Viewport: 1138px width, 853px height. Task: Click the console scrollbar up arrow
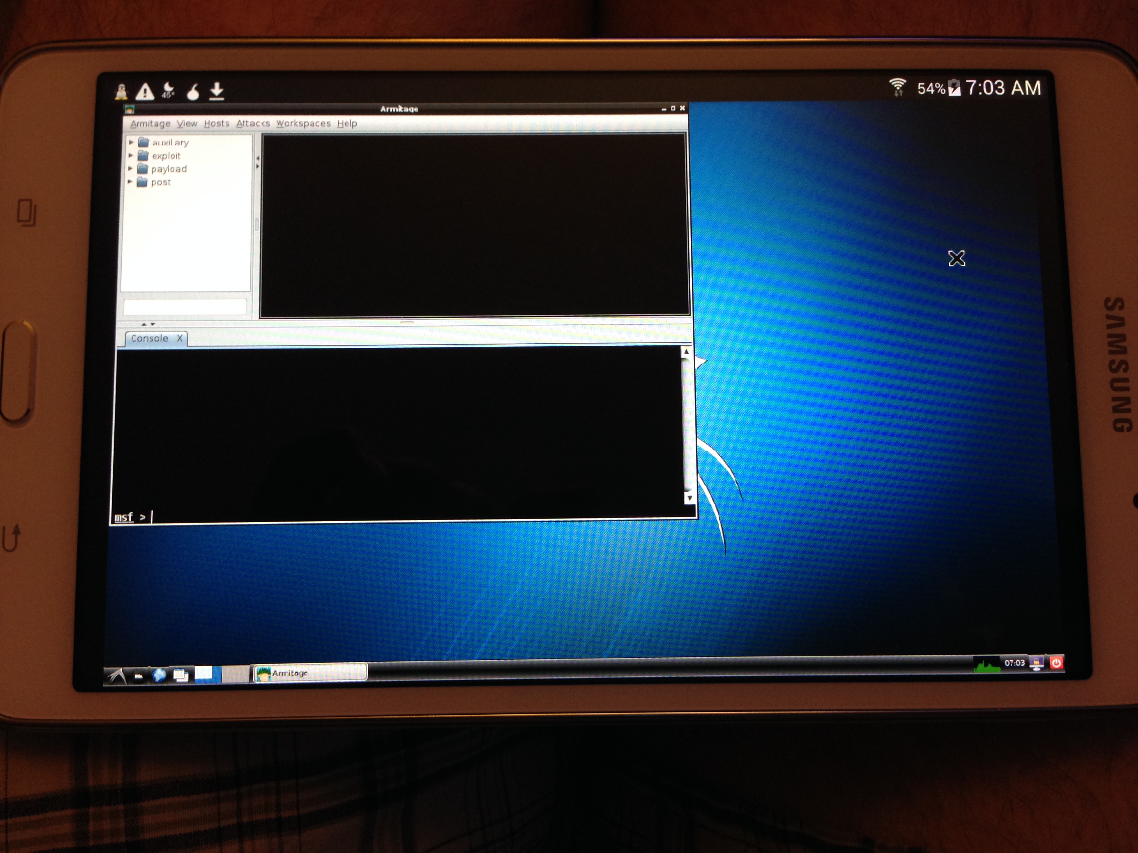686,352
